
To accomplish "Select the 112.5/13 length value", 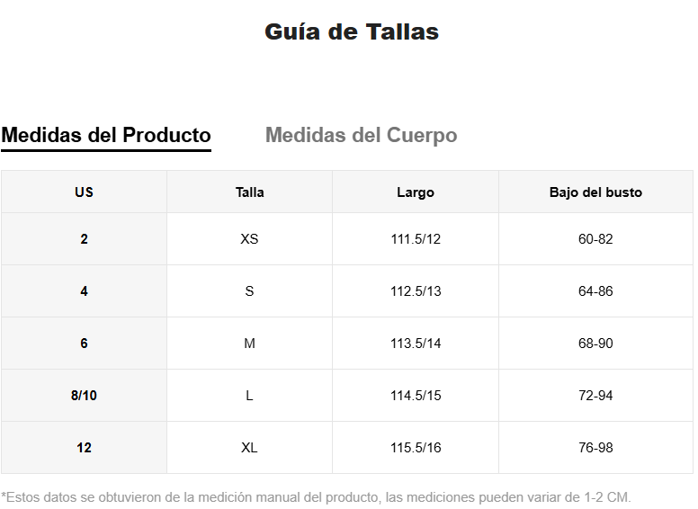I will point(416,291).
